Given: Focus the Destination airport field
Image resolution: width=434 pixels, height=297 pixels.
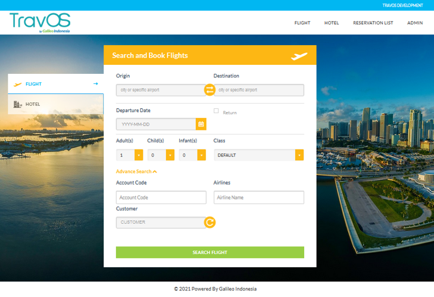Looking at the screenshot, I should pos(259,90).
